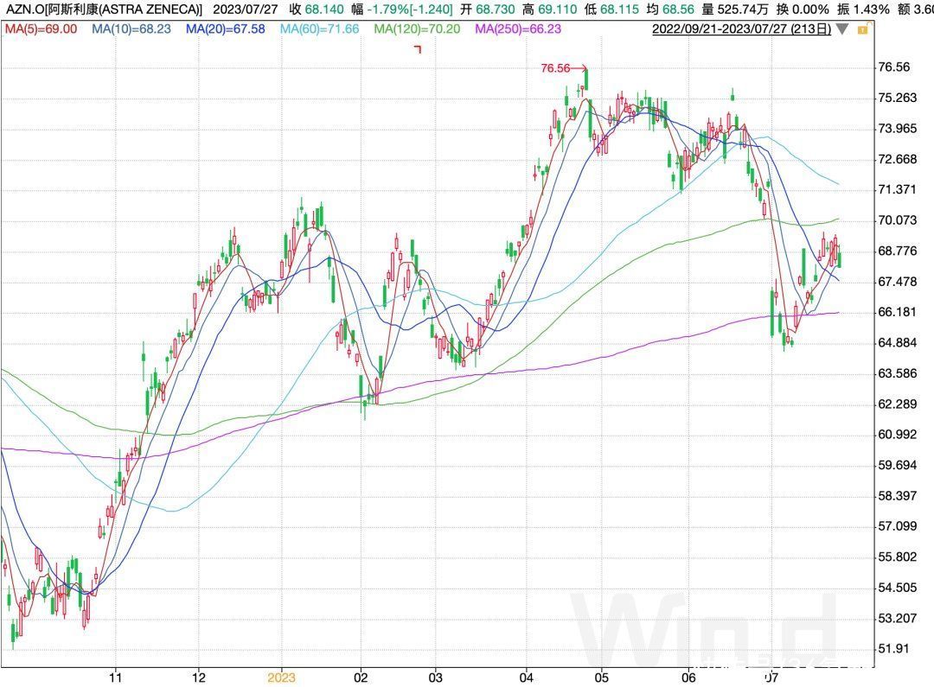This screenshot has height=687, width=934.
Task: Select the MA(60)=71.66 indicator label
Action: coord(320,29)
